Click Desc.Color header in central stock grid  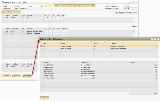[x=16, y=15]
